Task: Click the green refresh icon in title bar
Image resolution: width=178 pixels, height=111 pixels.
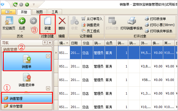Action: 15,5
